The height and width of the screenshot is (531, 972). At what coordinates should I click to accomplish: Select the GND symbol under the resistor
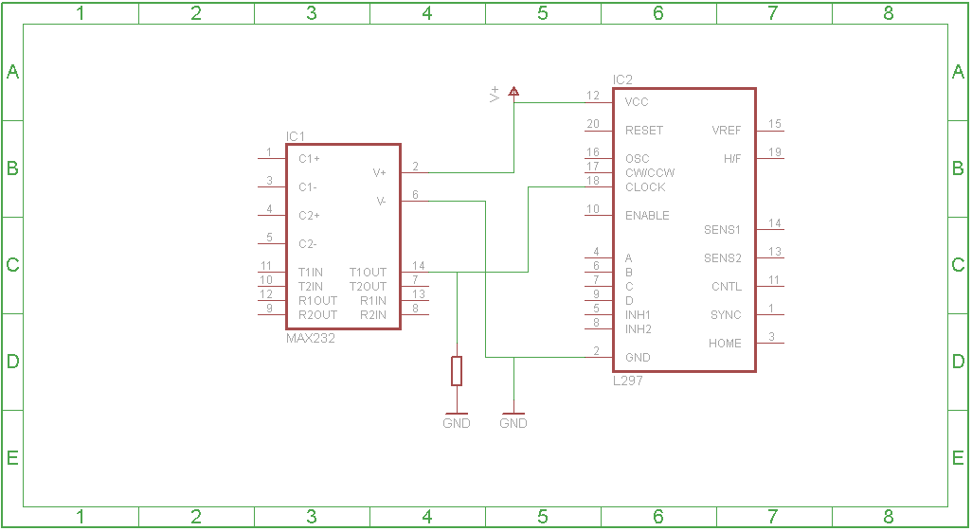click(x=457, y=420)
